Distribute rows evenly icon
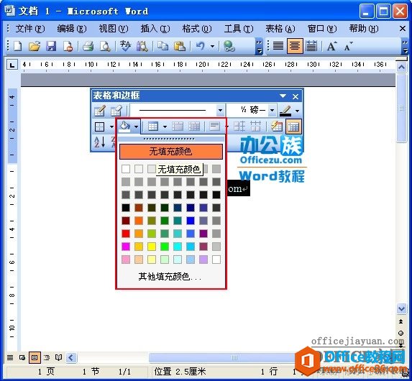Screen dimensions: 412x381 tap(239, 127)
